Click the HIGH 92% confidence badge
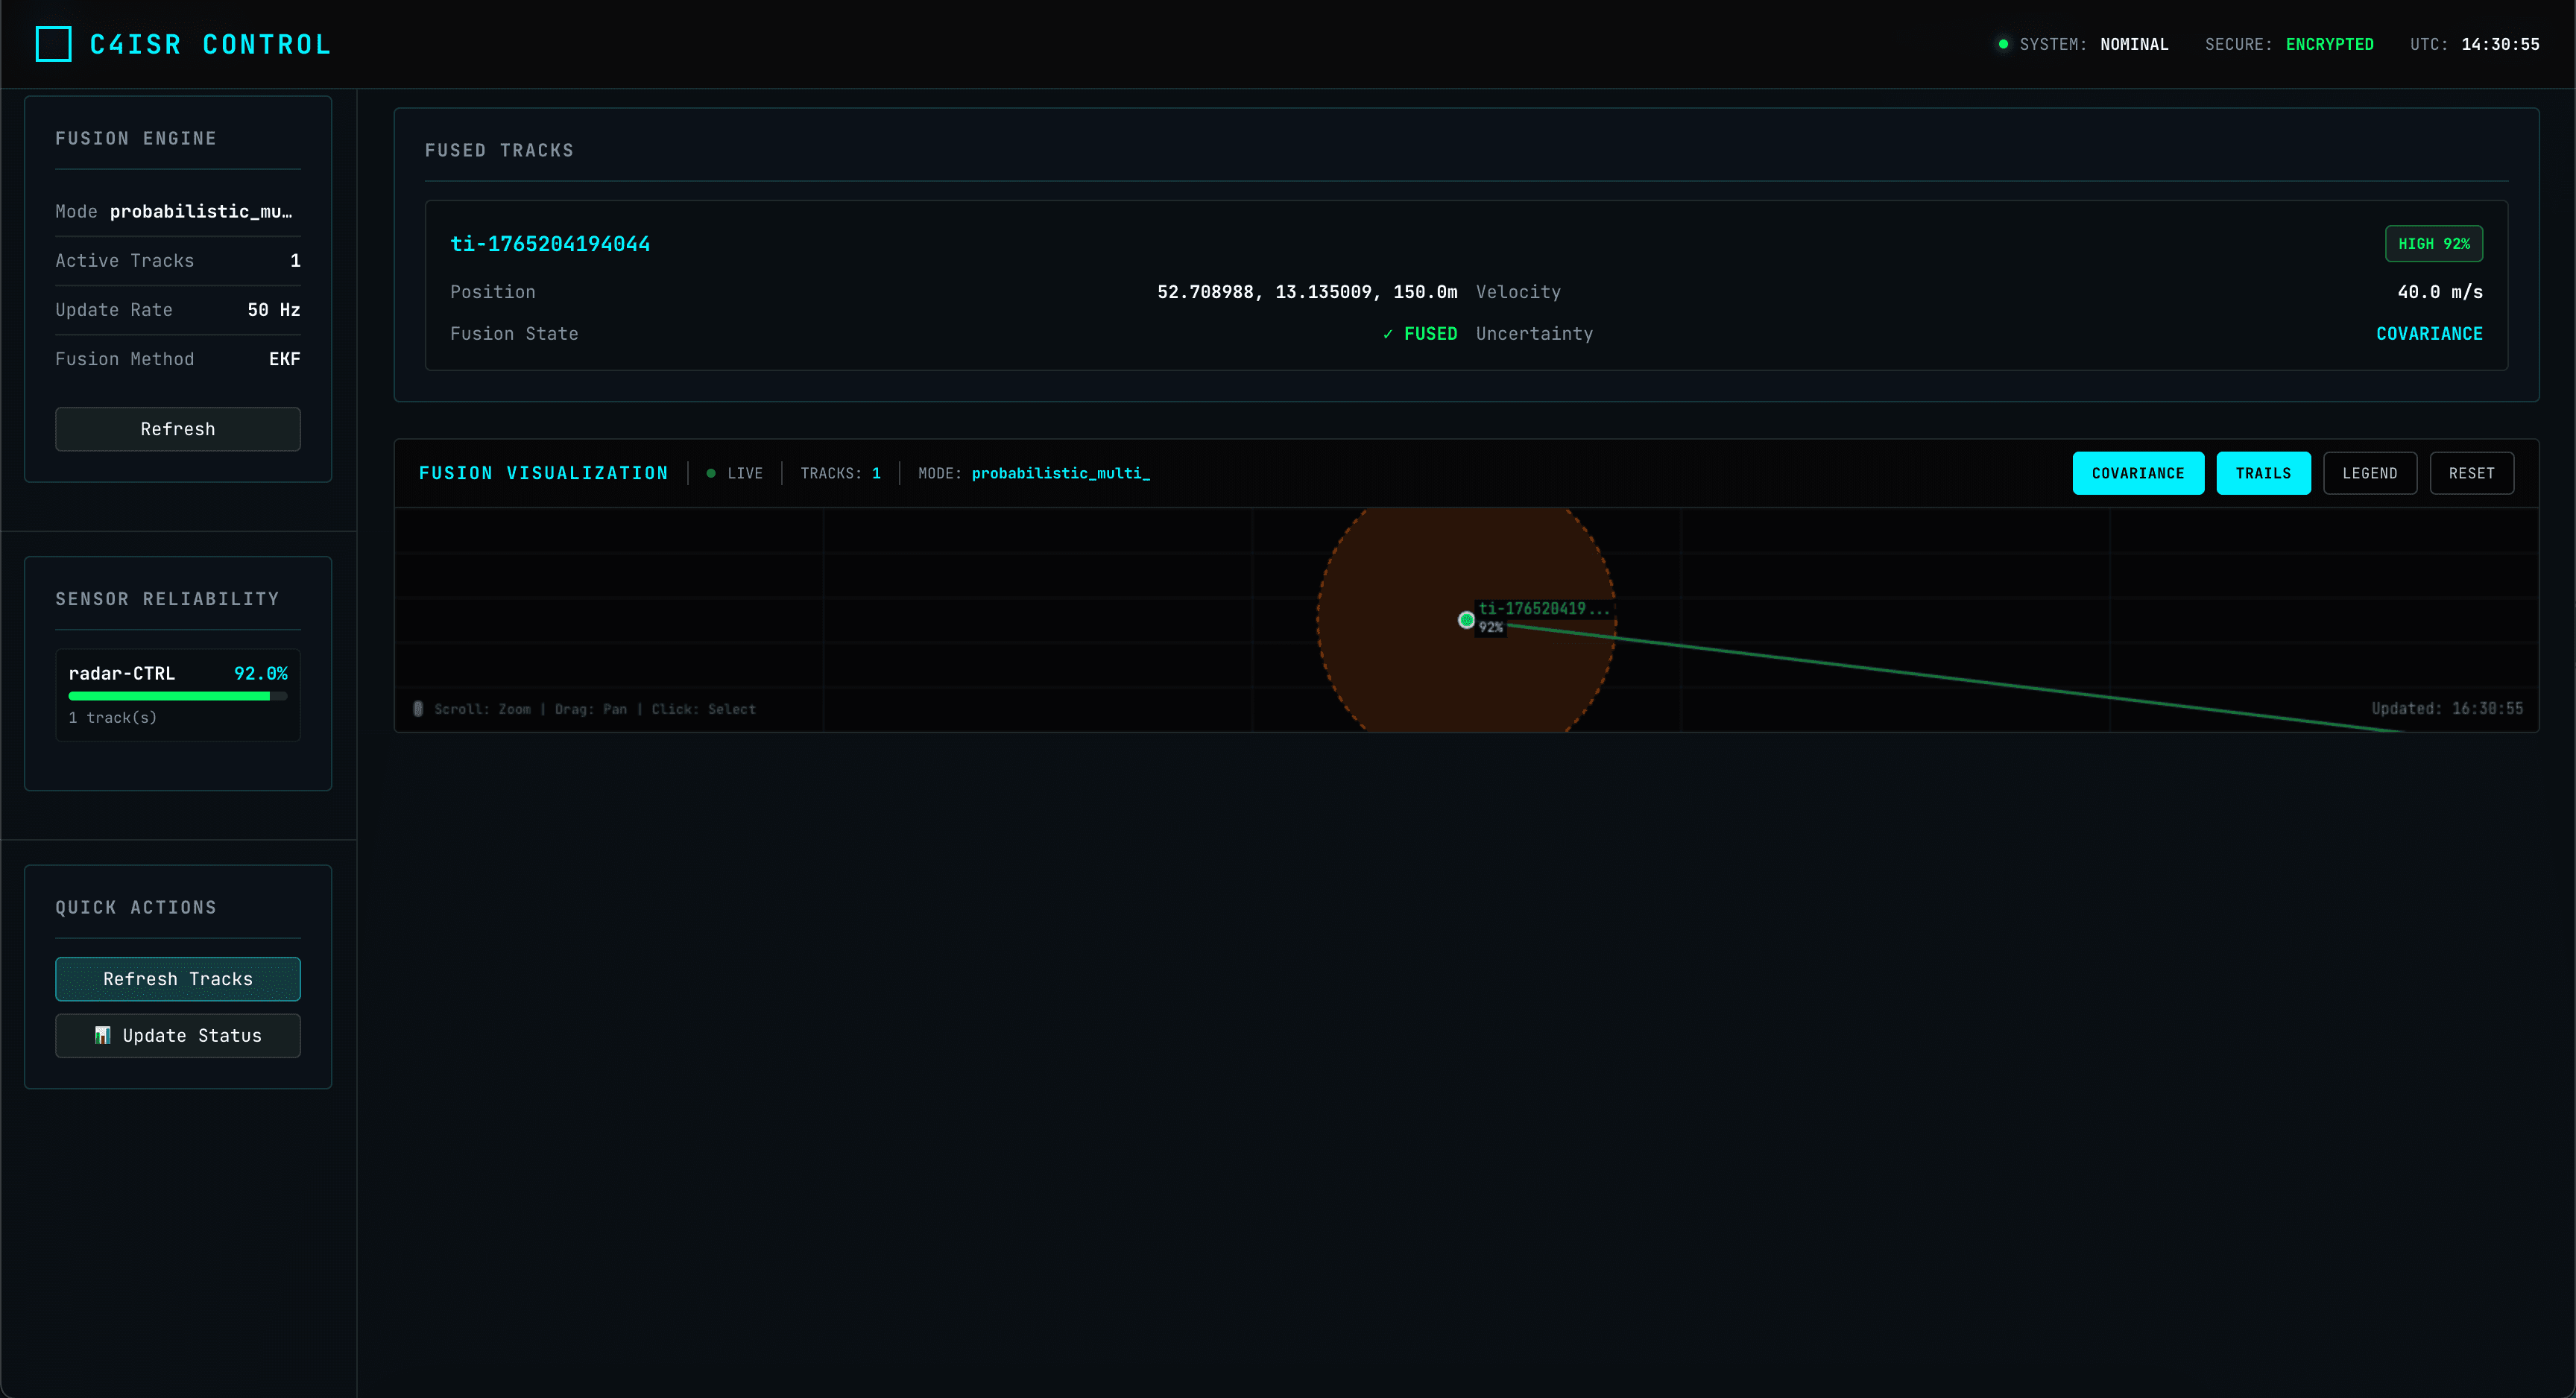 (x=2434, y=243)
